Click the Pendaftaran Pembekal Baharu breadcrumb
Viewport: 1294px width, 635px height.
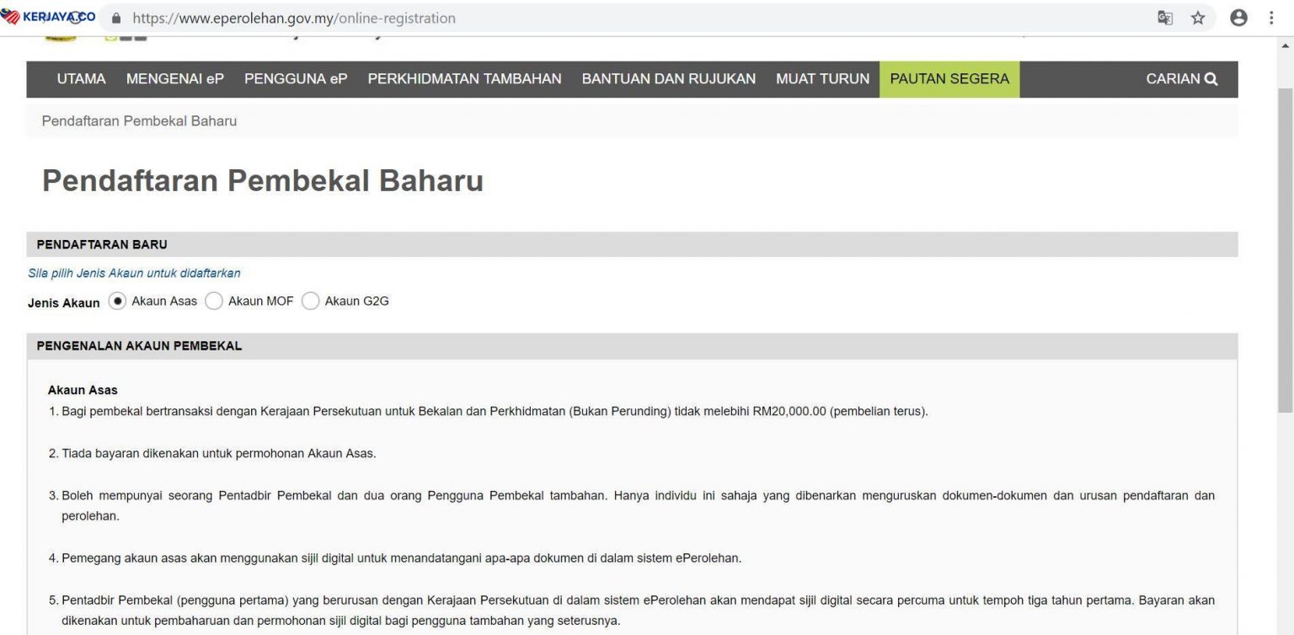coord(139,120)
